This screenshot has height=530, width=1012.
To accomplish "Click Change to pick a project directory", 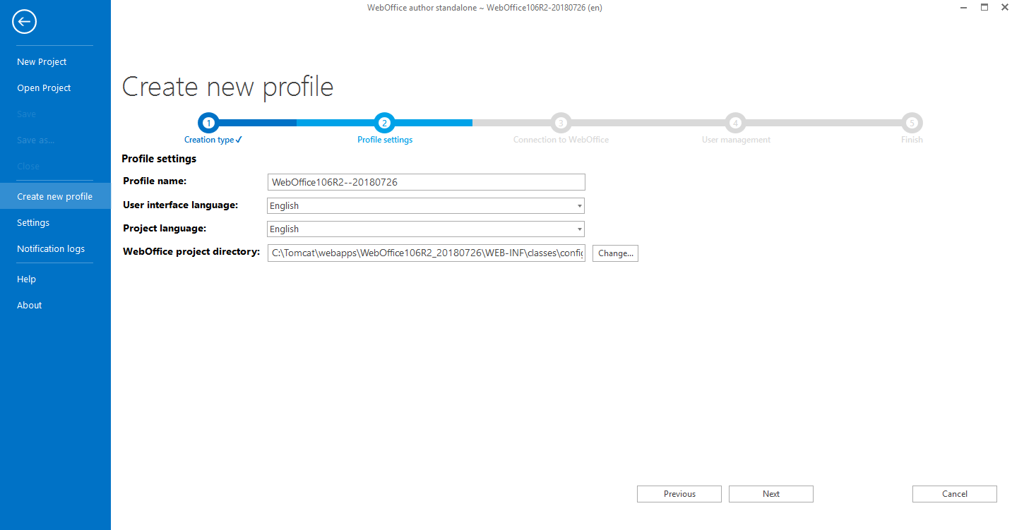I will (614, 253).
